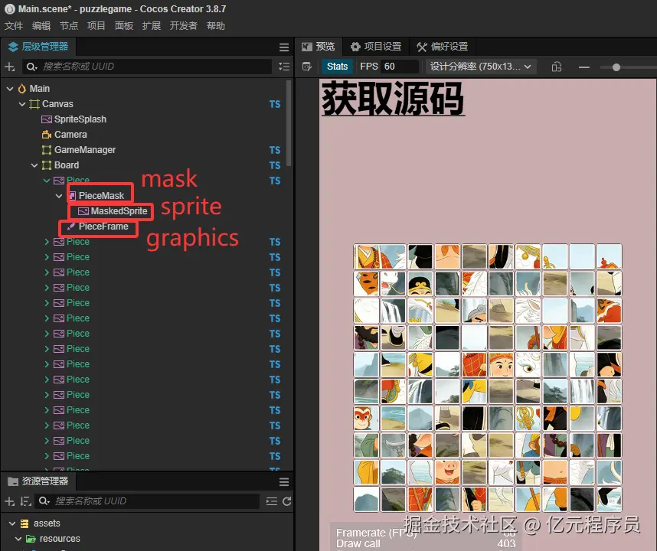
Task: Open the 扩展 menu in menu bar
Action: [151, 25]
